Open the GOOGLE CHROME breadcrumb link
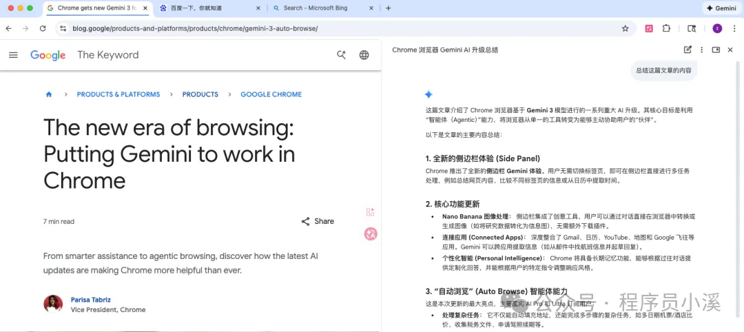 click(271, 94)
